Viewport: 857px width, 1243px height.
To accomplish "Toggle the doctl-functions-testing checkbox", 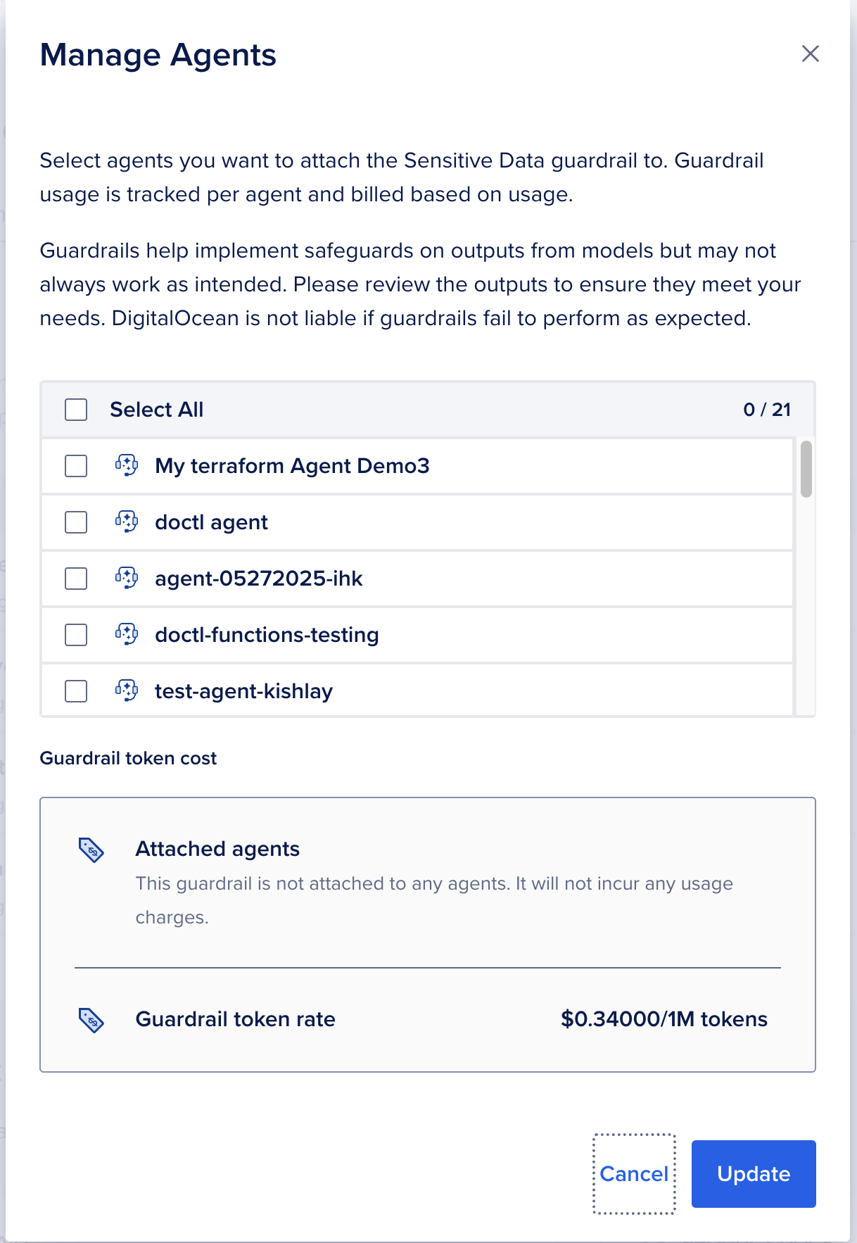I will (76, 635).
